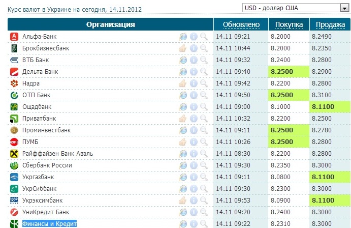Click Дельта Банк highlighted buy rate 8.2500
The height and width of the screenshot is (228, 351).
coord(282,72)
